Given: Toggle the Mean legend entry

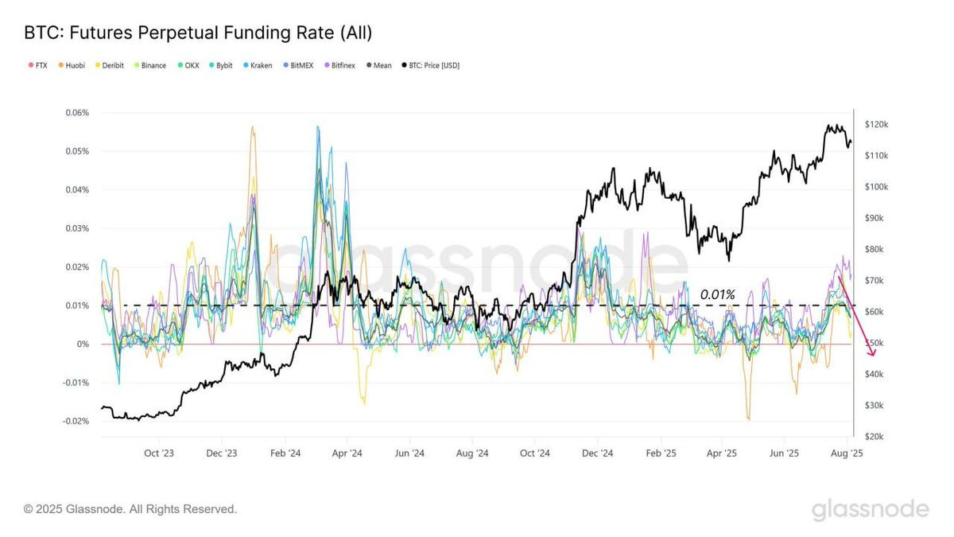Looking at the screenshot, I should 378,65.
